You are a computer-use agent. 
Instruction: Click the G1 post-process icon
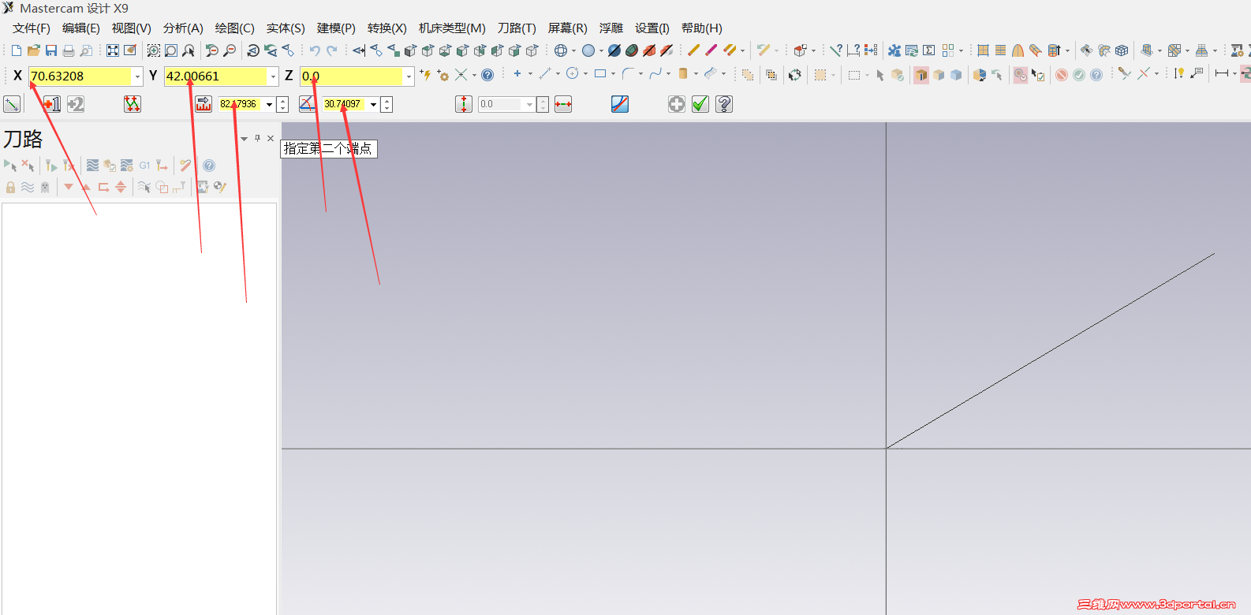point(145,166)
